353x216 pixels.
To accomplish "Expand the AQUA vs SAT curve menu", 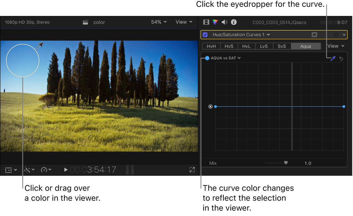I will [239, 58].
